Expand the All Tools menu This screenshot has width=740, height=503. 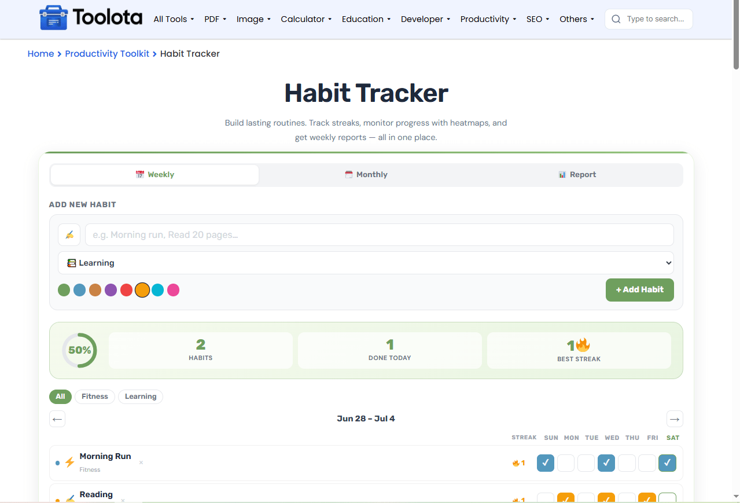(174, 19)
